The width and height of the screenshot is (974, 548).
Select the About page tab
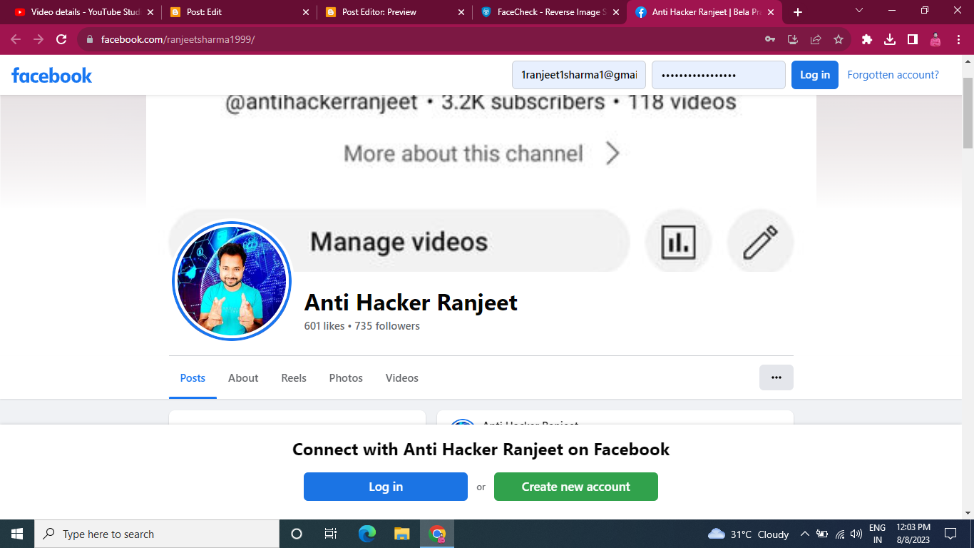pos(243,378)
